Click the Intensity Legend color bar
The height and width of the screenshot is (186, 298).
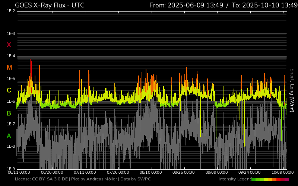270,179
